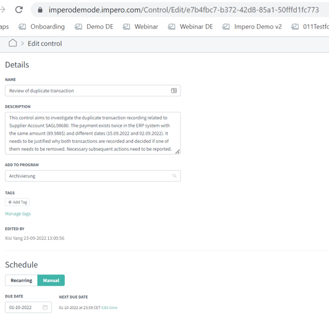Click the forward navigation arrow
Screen dimensions: 329x319
[2, 10]
